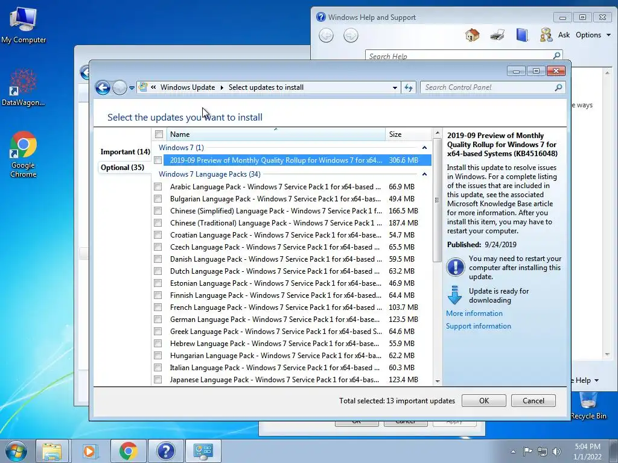Select the Japanese Language Pack row text
This screenshot has width=618, height=463.
click(275, 380)
